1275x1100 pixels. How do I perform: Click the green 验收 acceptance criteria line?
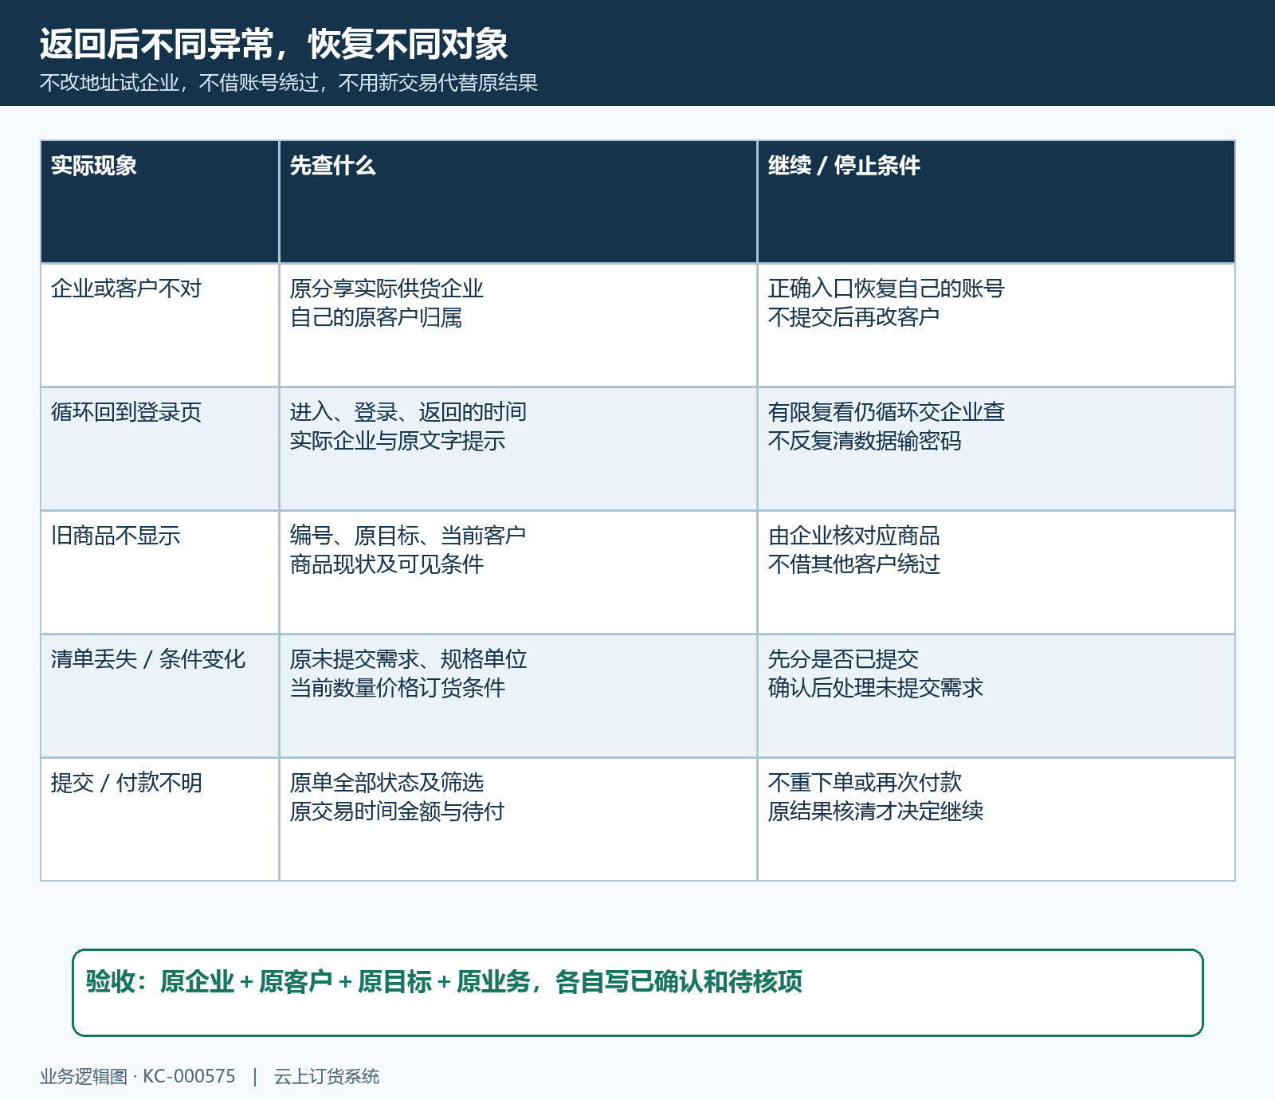[444, 981]
